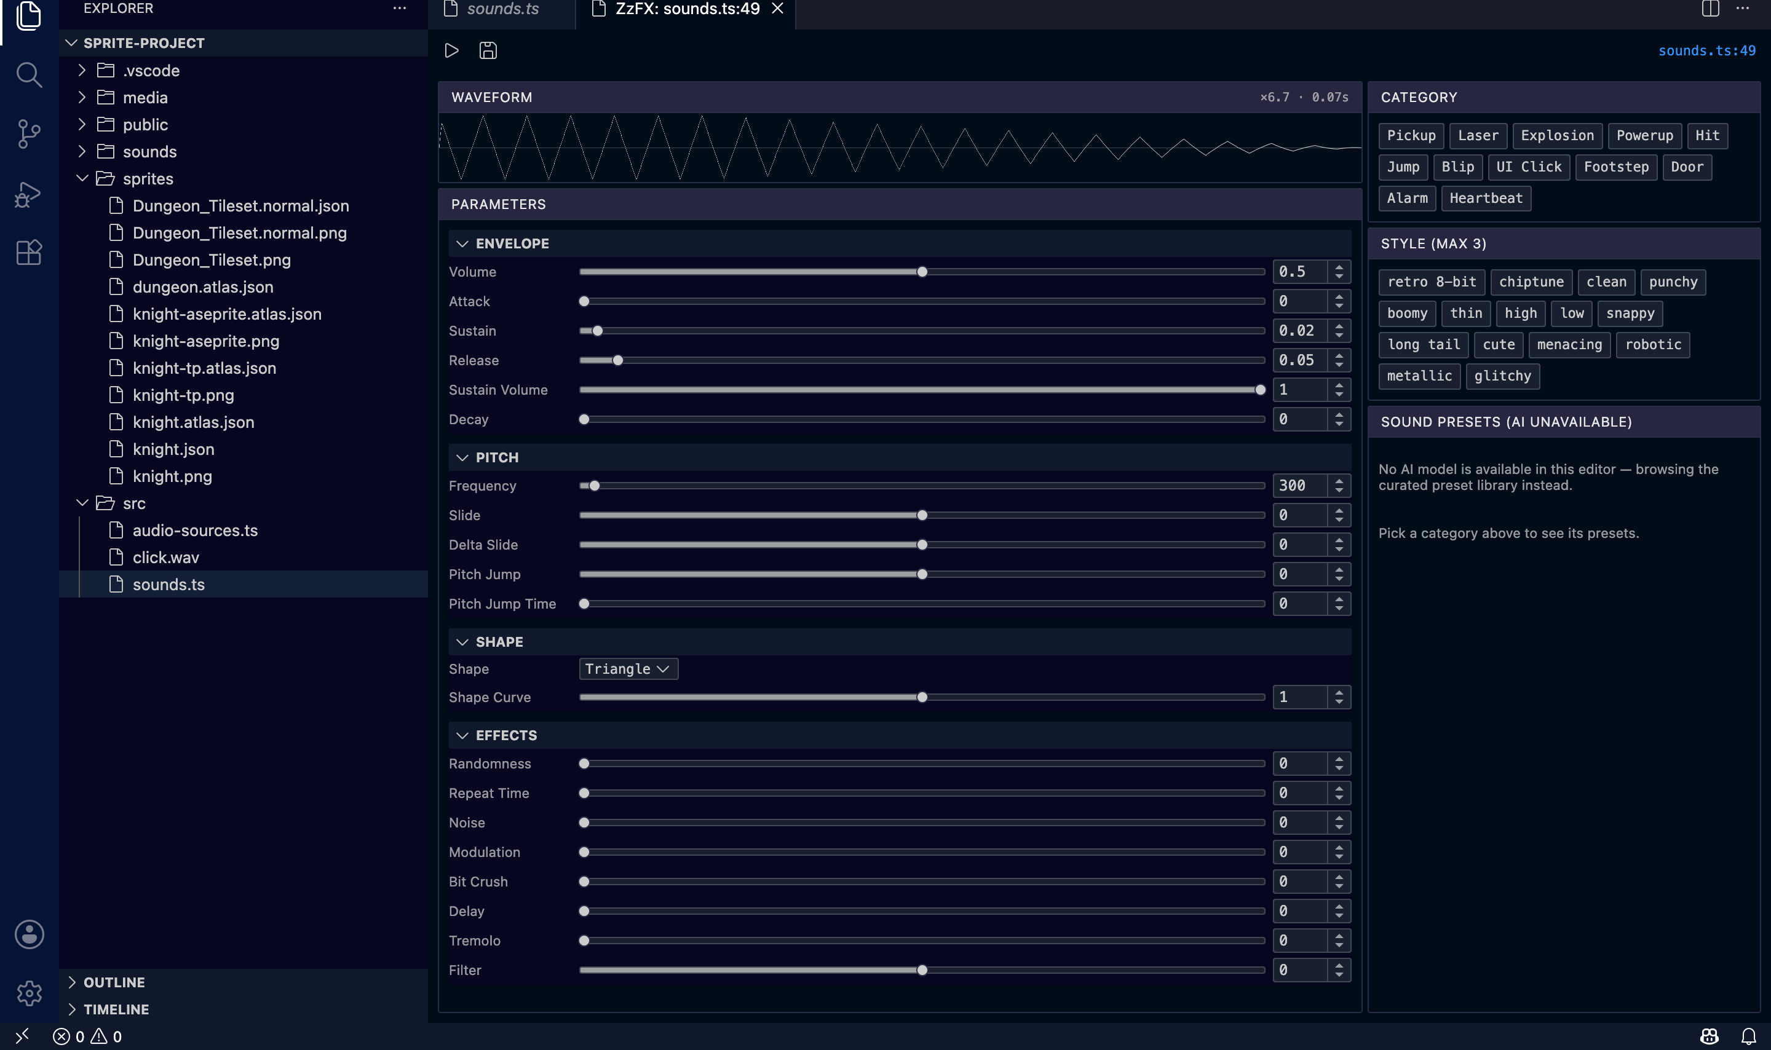Increment or decrement Volume stepper
The image size is (1771, 1050).
tap(1339, 272)
